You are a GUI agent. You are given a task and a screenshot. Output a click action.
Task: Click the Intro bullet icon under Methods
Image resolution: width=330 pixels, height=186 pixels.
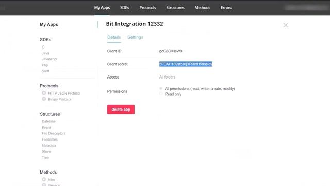pos(44,179)
